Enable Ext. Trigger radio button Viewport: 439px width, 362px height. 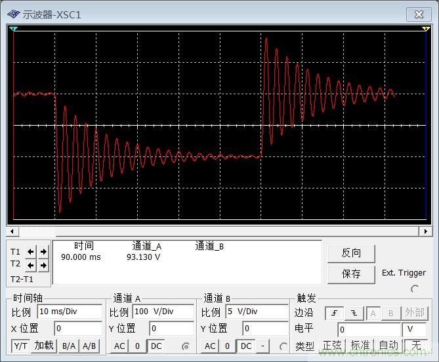click(415, 289)
